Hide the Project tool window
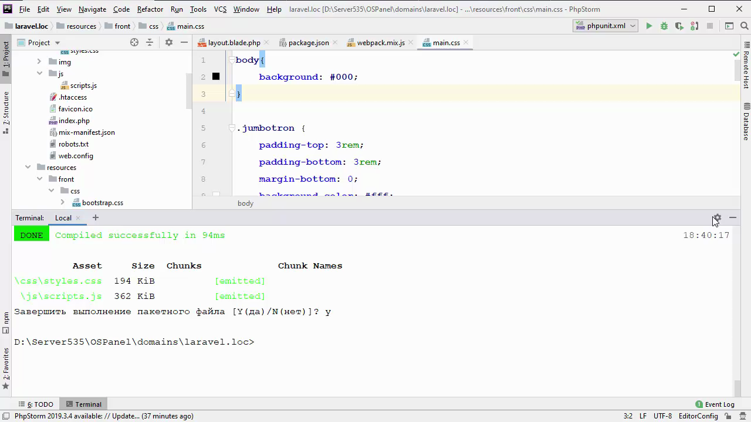The height and width of the screenshot is (422, 751). coord(184,42)
